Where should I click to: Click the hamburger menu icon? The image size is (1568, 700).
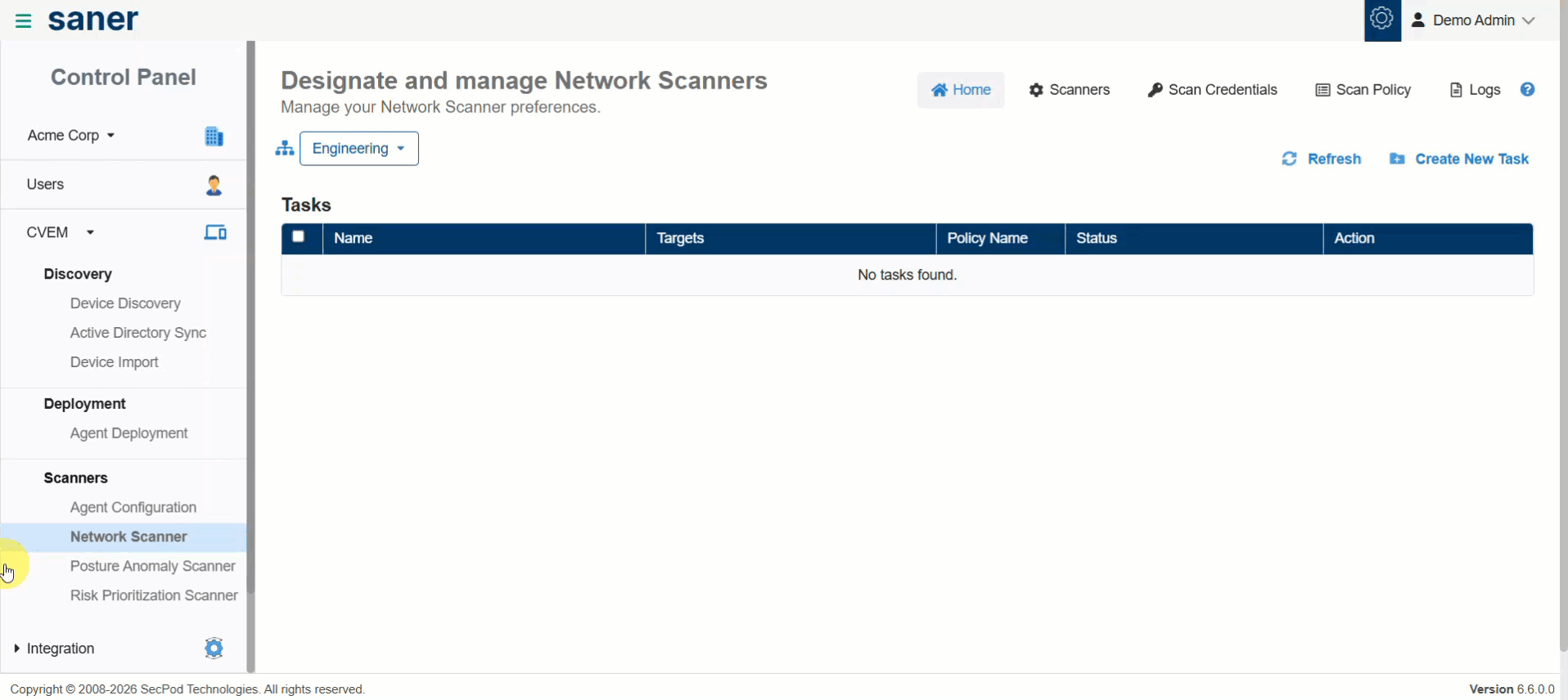(x=23, y=21)
